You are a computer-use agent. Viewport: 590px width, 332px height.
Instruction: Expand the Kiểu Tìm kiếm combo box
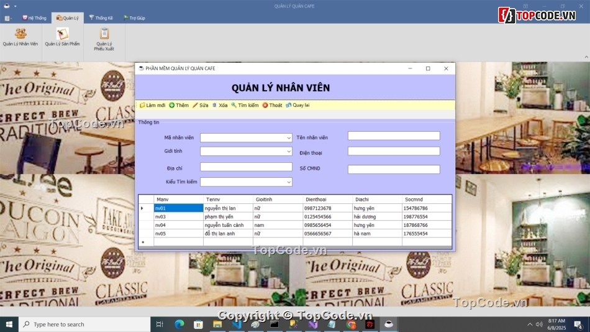click(288, 182)
